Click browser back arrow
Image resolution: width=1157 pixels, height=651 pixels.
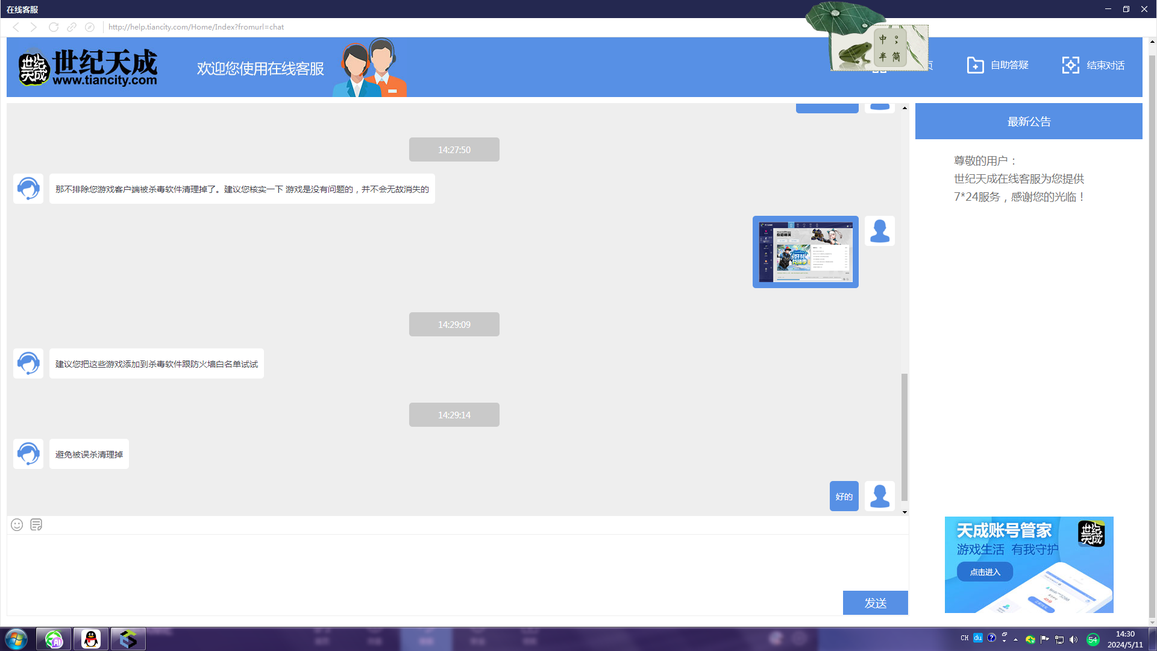click(x=16, y=27)
